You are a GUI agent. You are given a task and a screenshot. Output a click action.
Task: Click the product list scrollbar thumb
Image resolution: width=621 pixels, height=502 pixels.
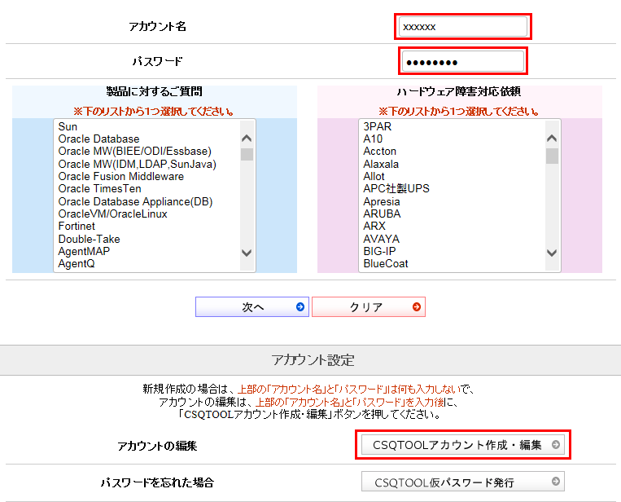[247, 154]
